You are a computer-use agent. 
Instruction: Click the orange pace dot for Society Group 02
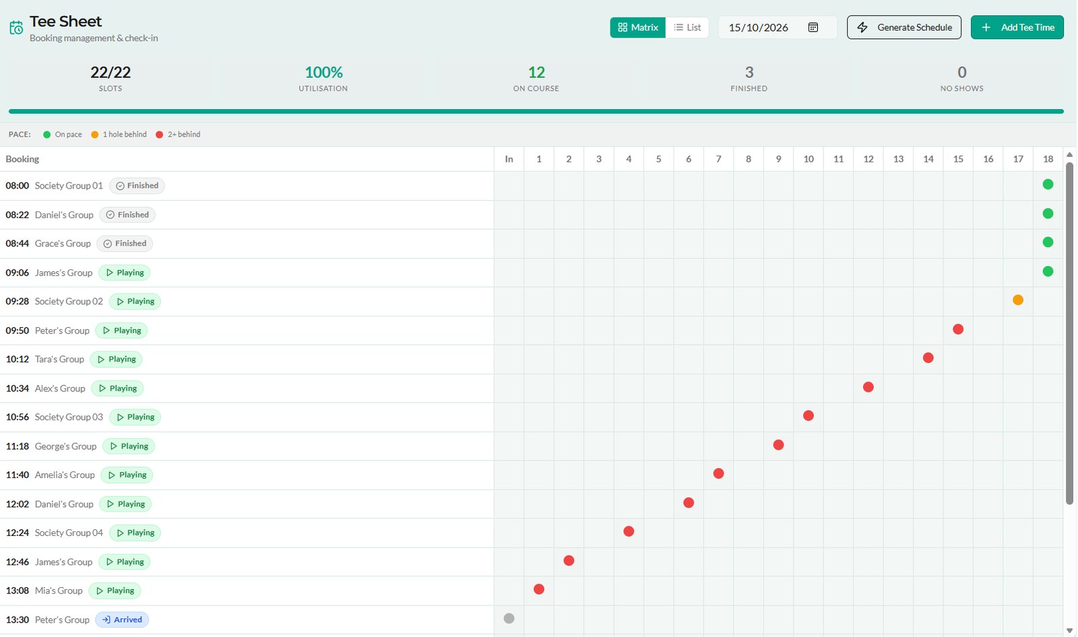pyautogui.click(x=1018, y=300)
